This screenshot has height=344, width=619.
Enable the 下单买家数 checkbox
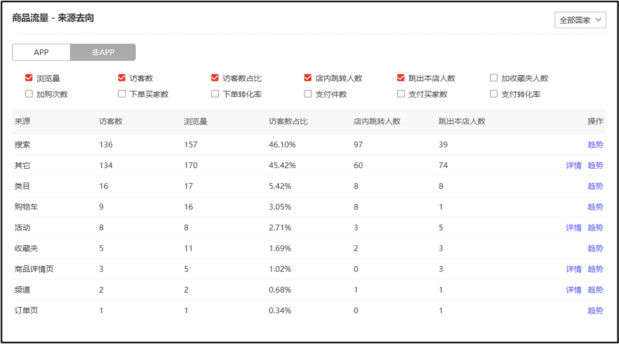click(122, 94)
